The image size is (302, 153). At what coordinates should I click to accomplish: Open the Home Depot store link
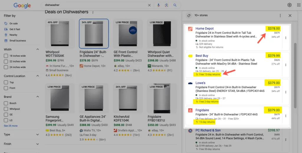(x=205, y=29)
